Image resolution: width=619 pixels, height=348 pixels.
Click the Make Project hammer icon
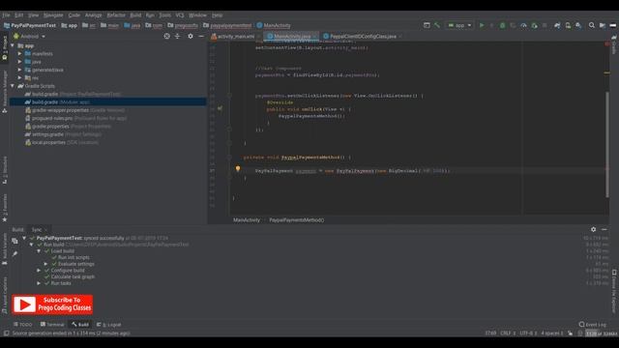tap(437, 25)
